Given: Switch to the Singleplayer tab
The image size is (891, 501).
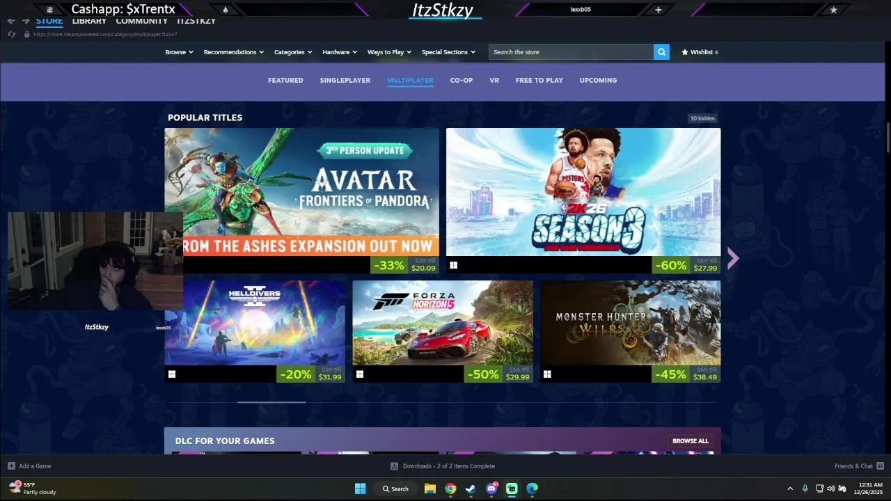Looking at the screenshot, I should pyautogui.click(x=345, y=80).
